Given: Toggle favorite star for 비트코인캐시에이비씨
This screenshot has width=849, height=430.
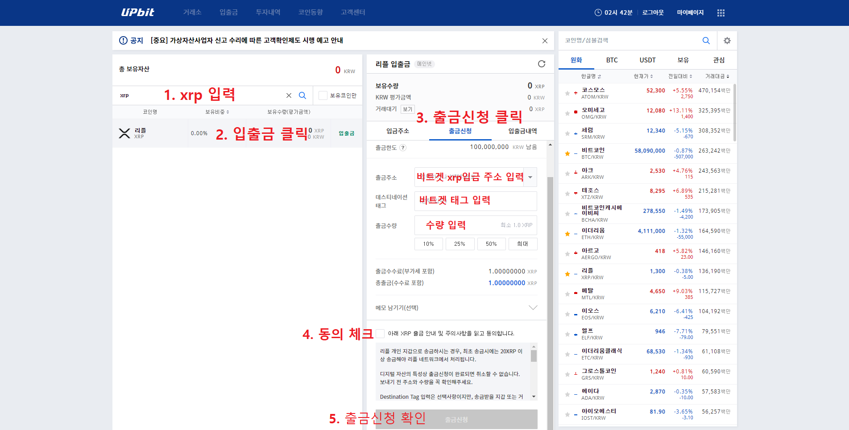Looking at the screenshot, I should 567,214.
